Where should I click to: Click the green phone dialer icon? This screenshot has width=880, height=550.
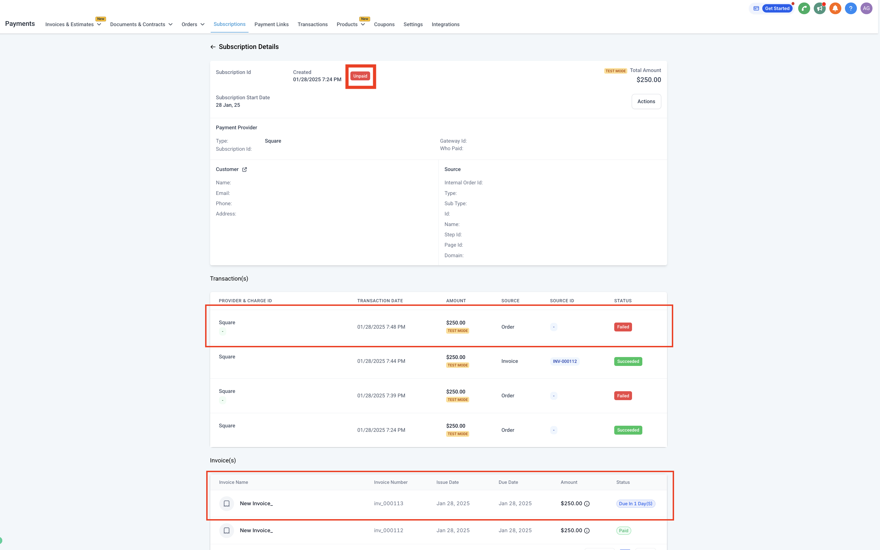[x=804, y=8]
